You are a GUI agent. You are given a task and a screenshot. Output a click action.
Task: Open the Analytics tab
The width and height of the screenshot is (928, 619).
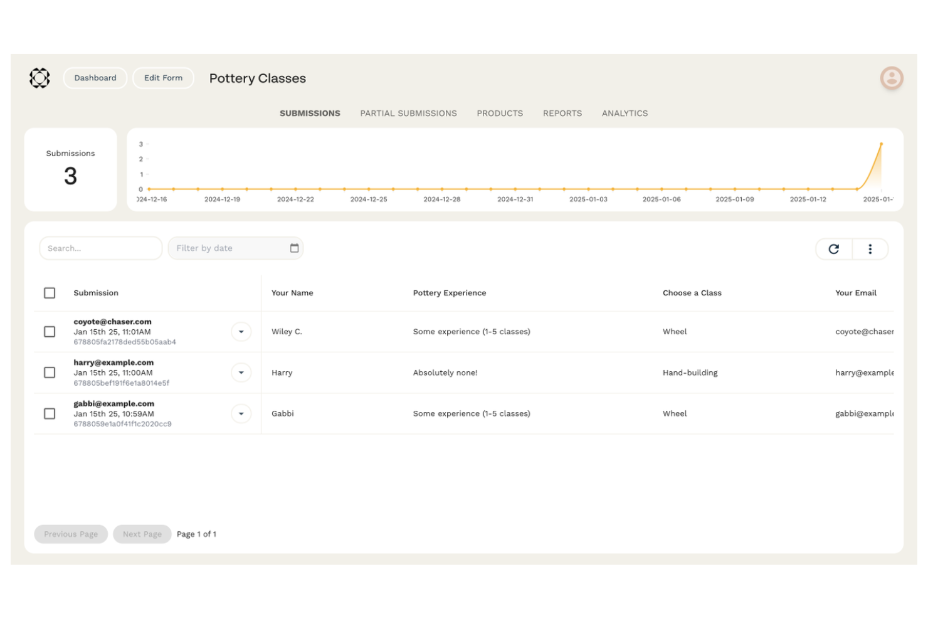[625, 113]
